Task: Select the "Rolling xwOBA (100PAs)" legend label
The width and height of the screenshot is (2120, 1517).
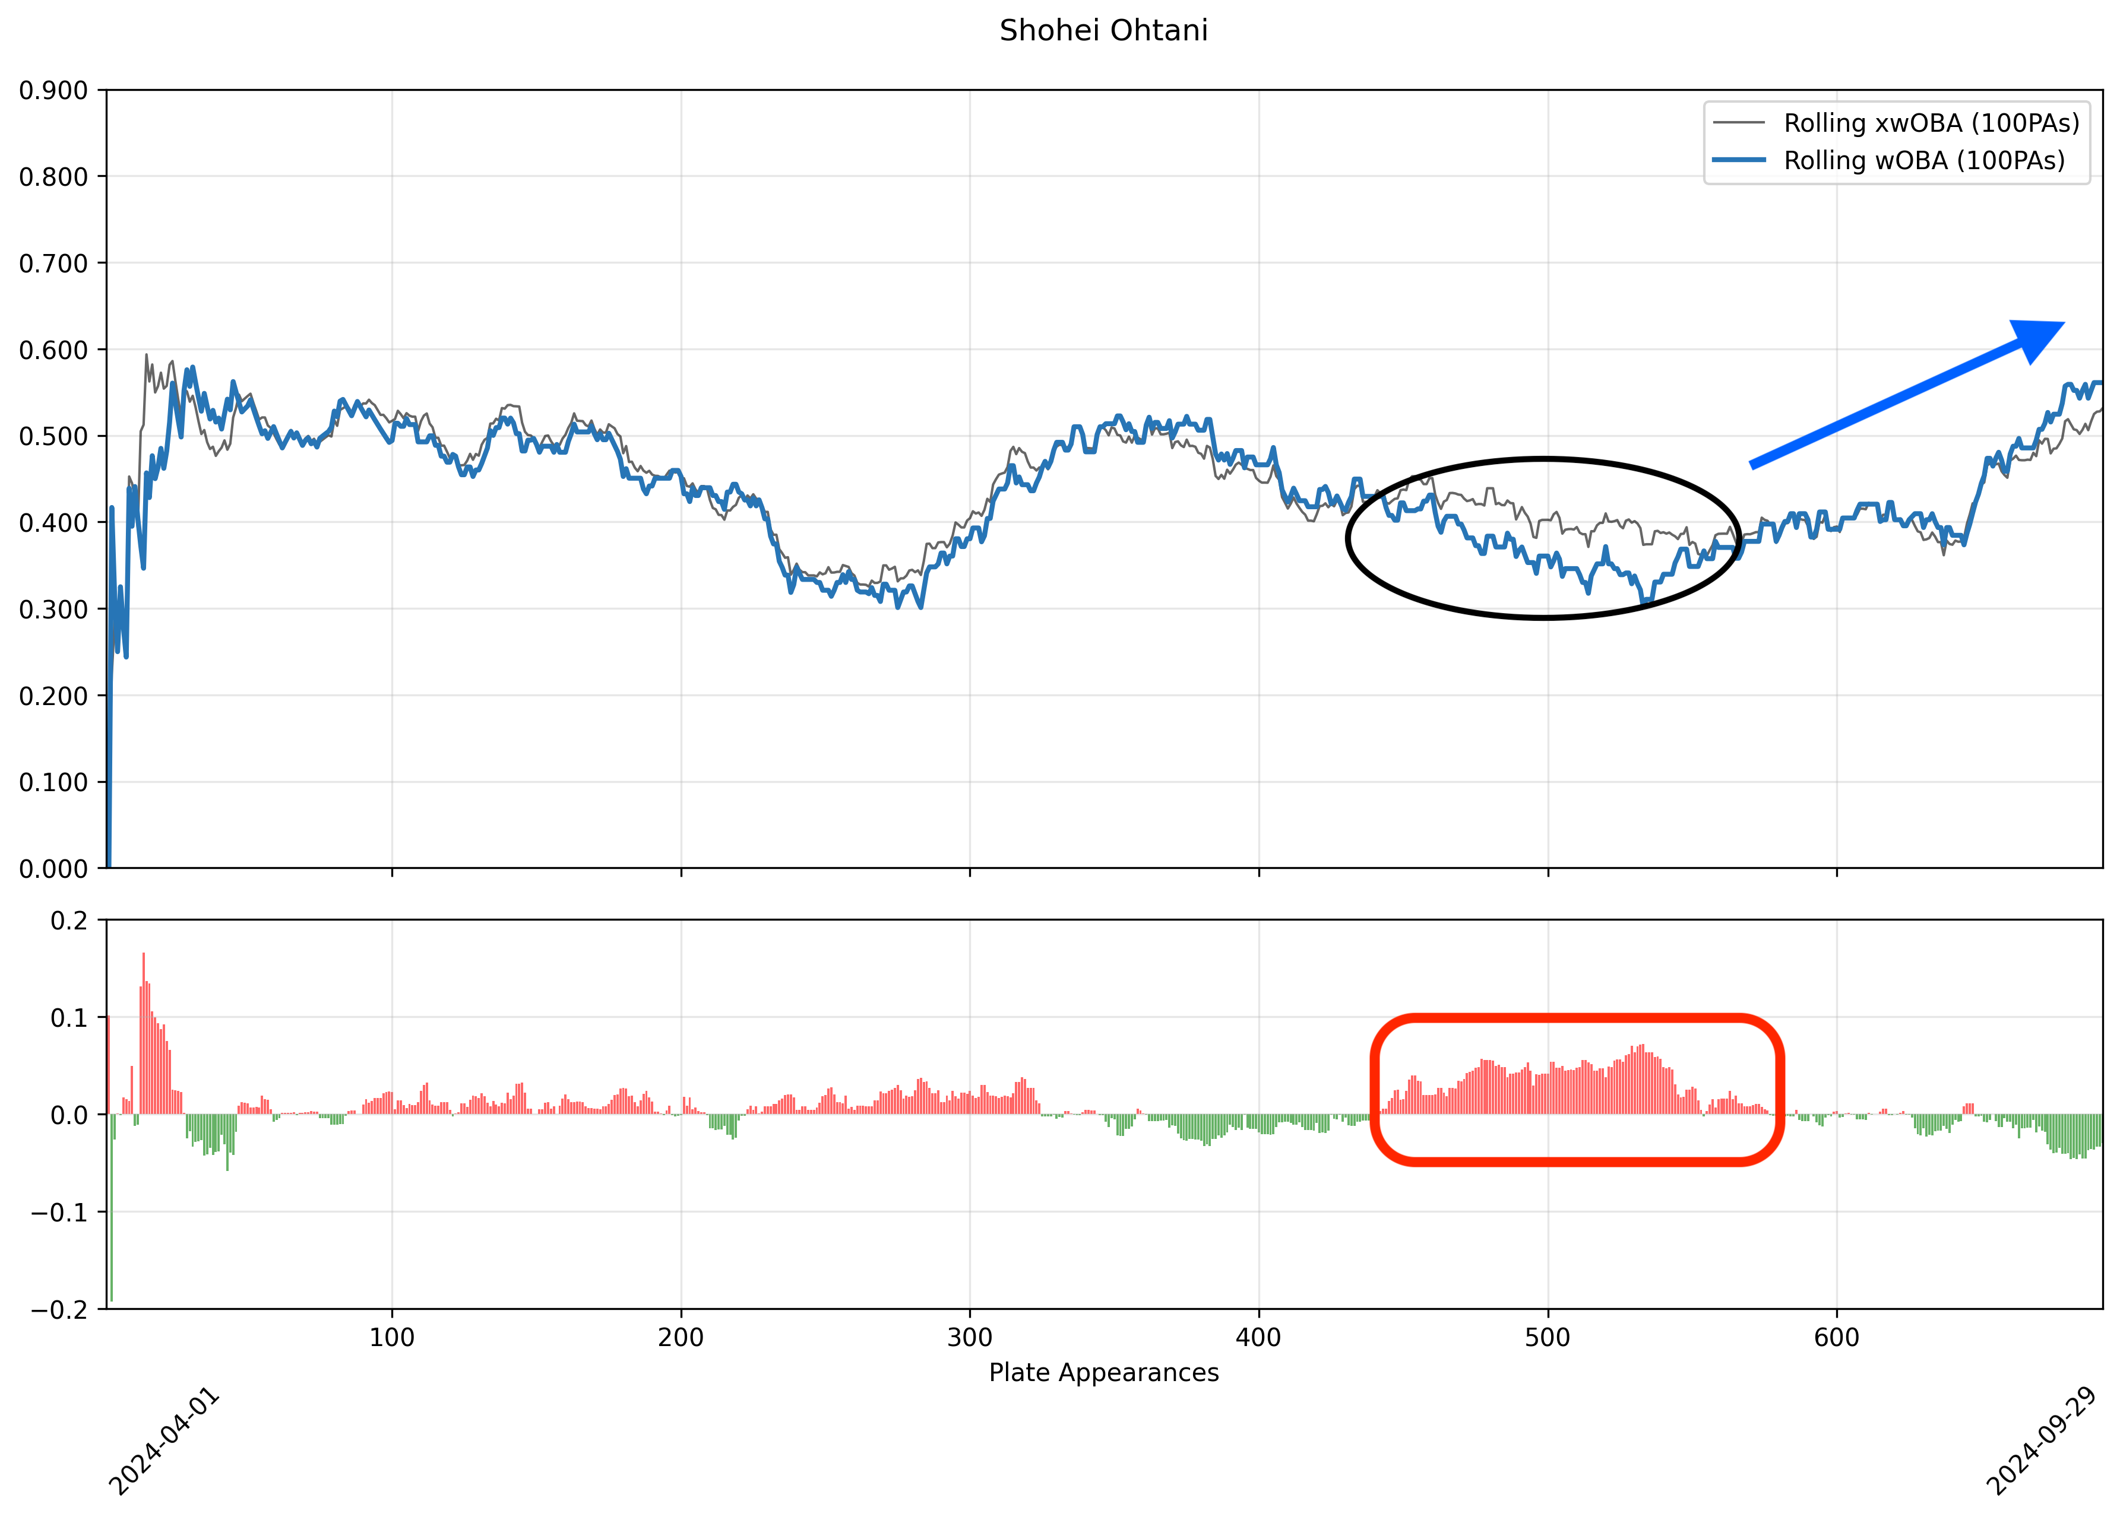Action: click(x=1931, y=123)
